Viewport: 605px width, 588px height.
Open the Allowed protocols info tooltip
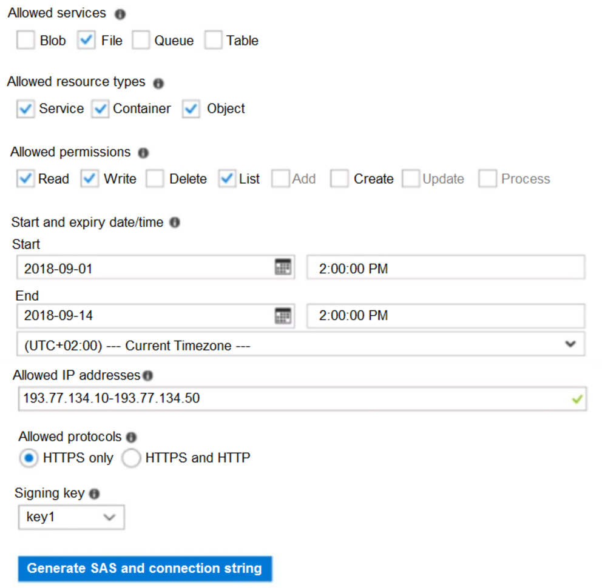130,437
